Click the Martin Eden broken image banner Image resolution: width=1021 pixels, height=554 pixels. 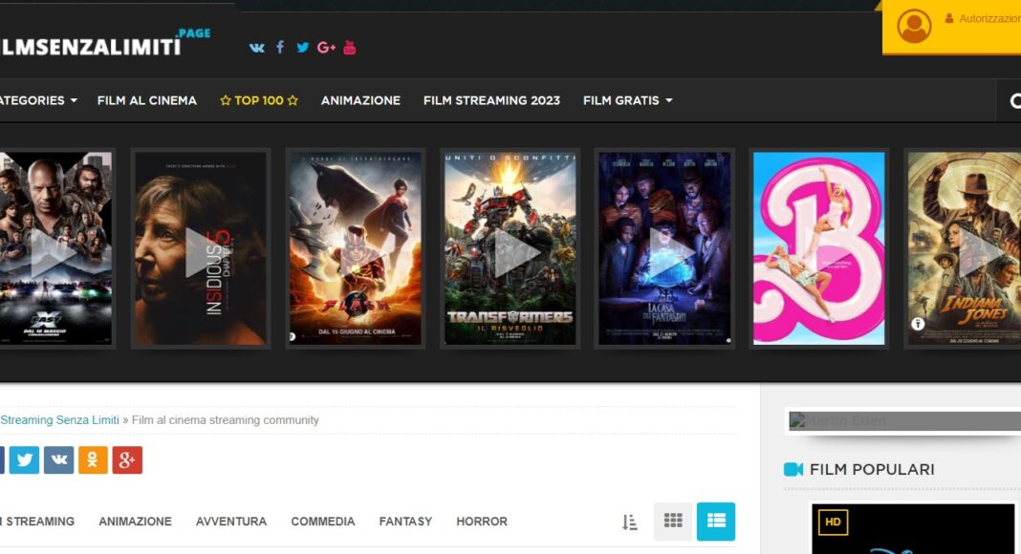point(903,420)
